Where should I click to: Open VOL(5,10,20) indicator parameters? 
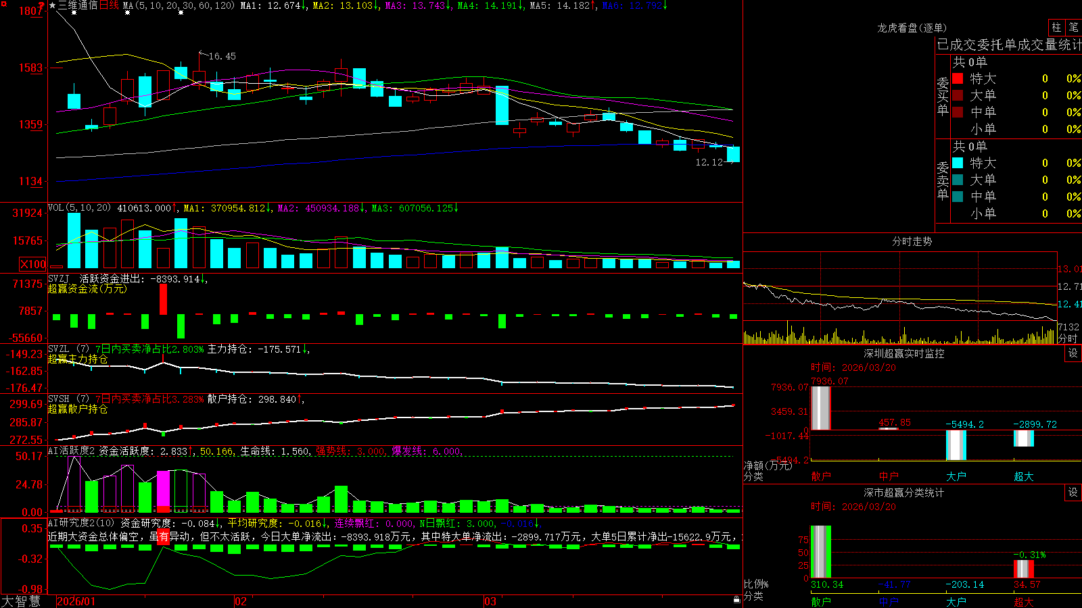pyautogui.click(x=79, y=207)
